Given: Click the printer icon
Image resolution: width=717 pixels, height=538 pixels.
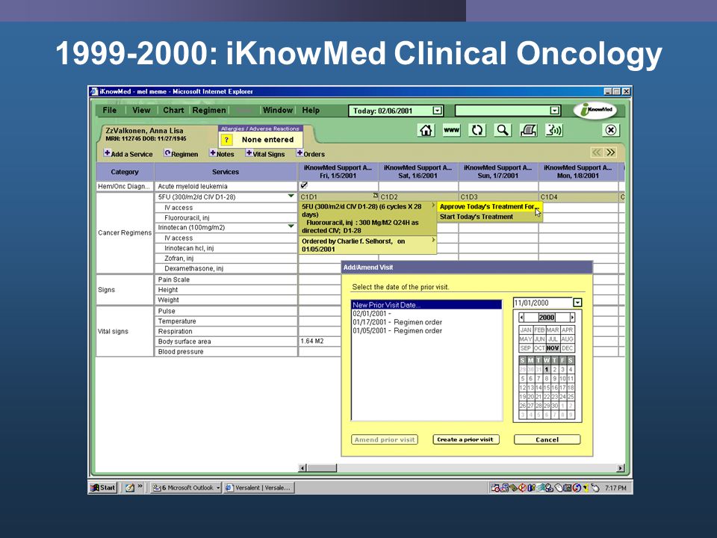Looking at the screenshot, I should (528, 130).
